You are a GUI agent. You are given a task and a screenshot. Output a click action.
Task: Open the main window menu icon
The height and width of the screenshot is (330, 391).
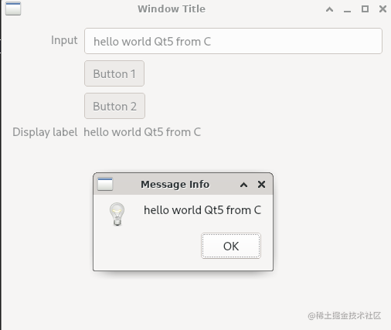[13, 9]
